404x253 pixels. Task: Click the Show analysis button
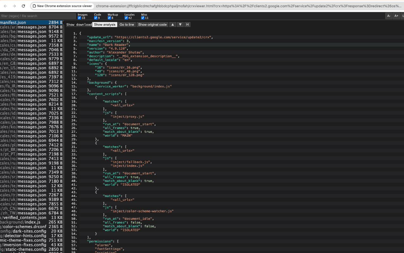(x=105, y=25)
